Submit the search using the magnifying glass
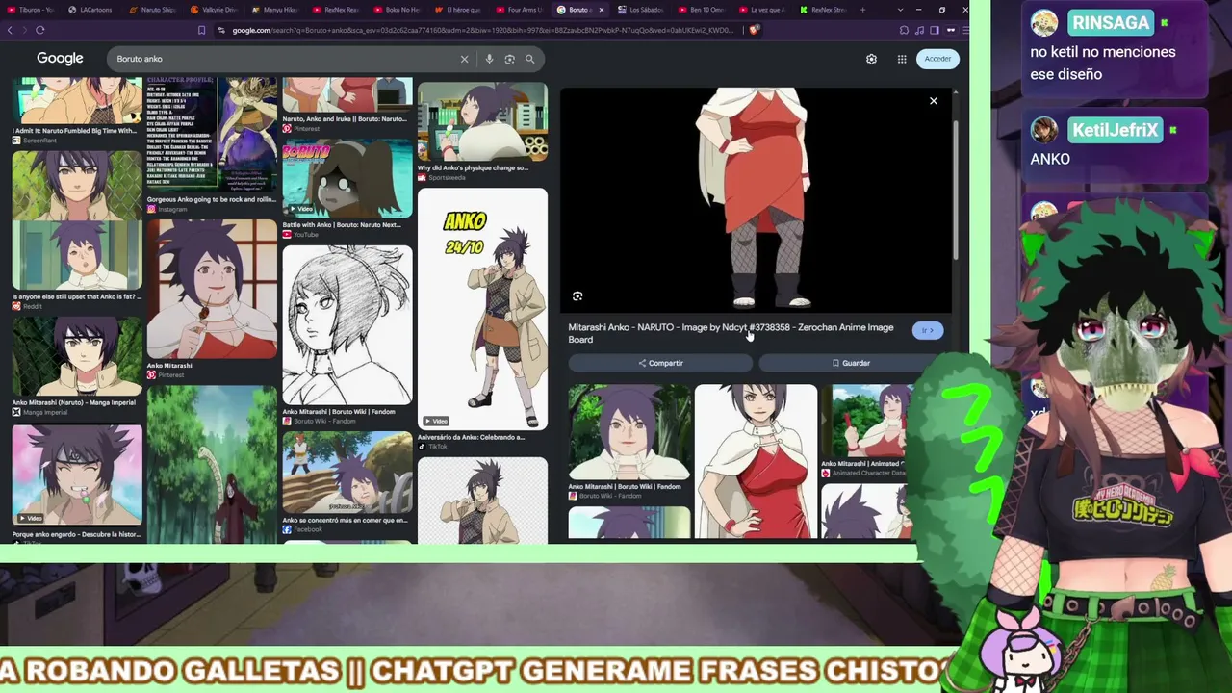The height and width of the screenshot is (693, 1232). click(529, 59)
